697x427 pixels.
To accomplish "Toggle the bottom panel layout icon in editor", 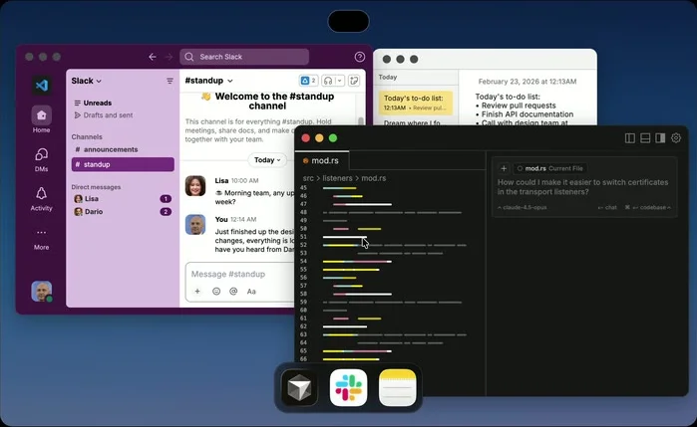I will tap(645, 138).
